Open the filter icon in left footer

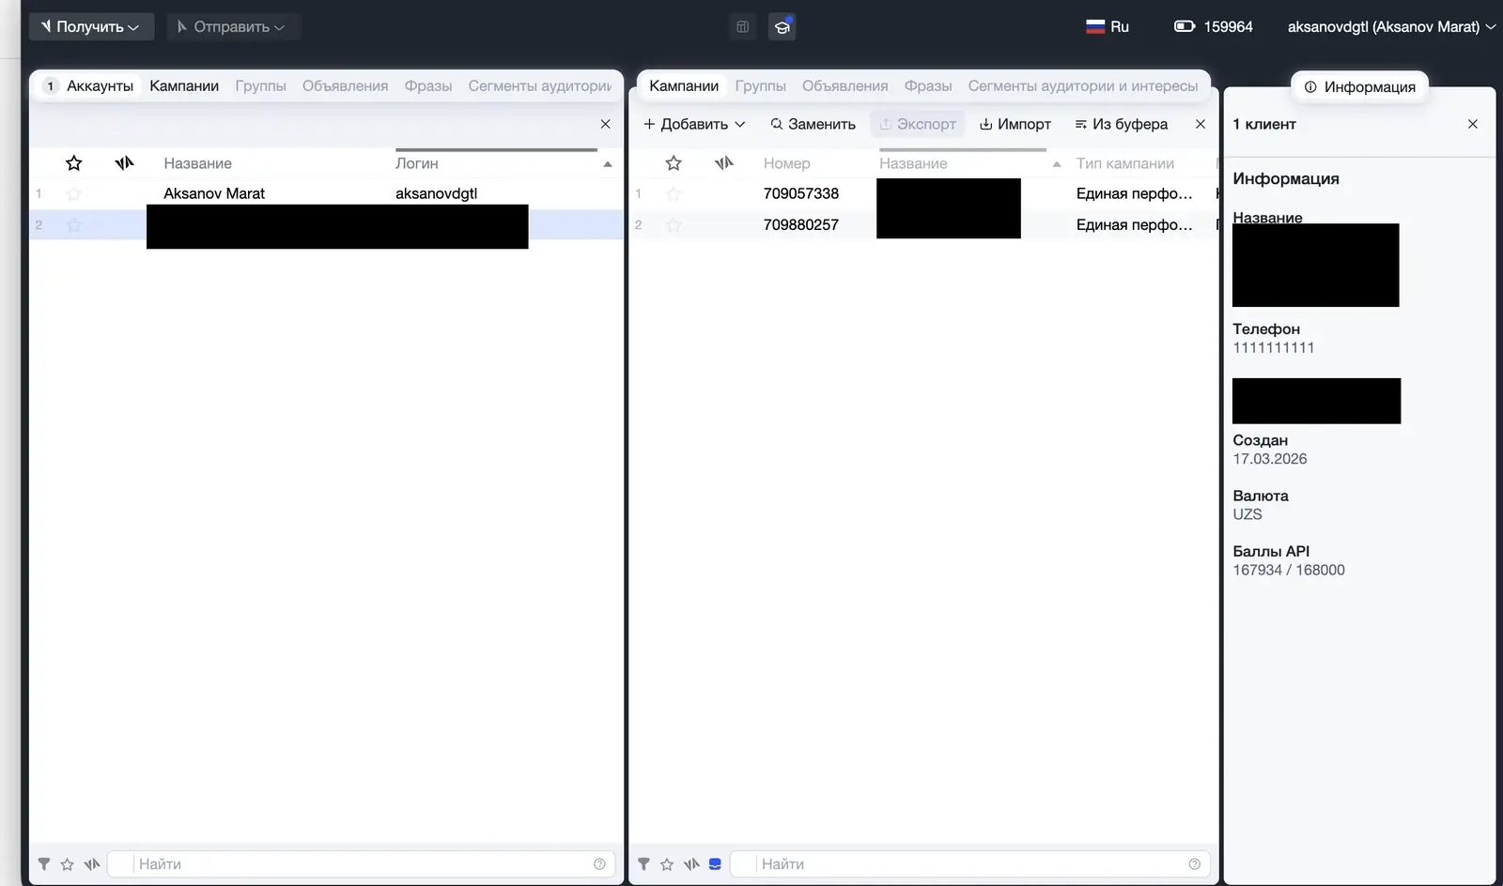pyautogui.click(x=43, y=863)
